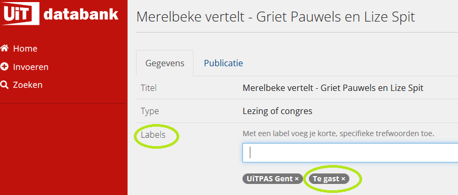This screenshot has height=195, width=458.
Task: Click the Labels field name
Action: pos(153,135)
